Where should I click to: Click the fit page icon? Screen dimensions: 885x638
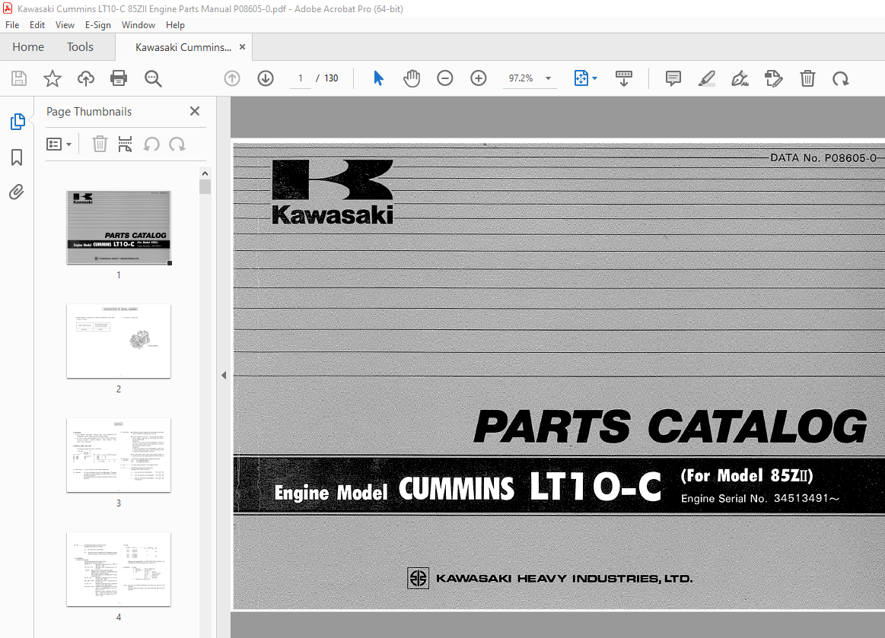[x=581, y=78]
